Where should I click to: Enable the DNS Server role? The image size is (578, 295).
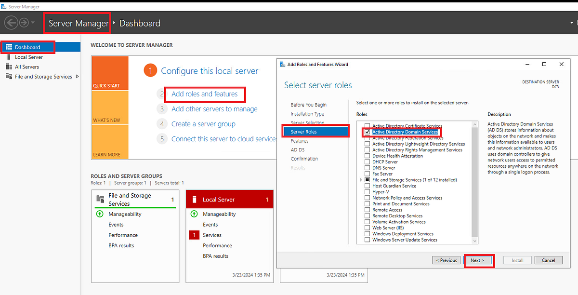(368, 168)
